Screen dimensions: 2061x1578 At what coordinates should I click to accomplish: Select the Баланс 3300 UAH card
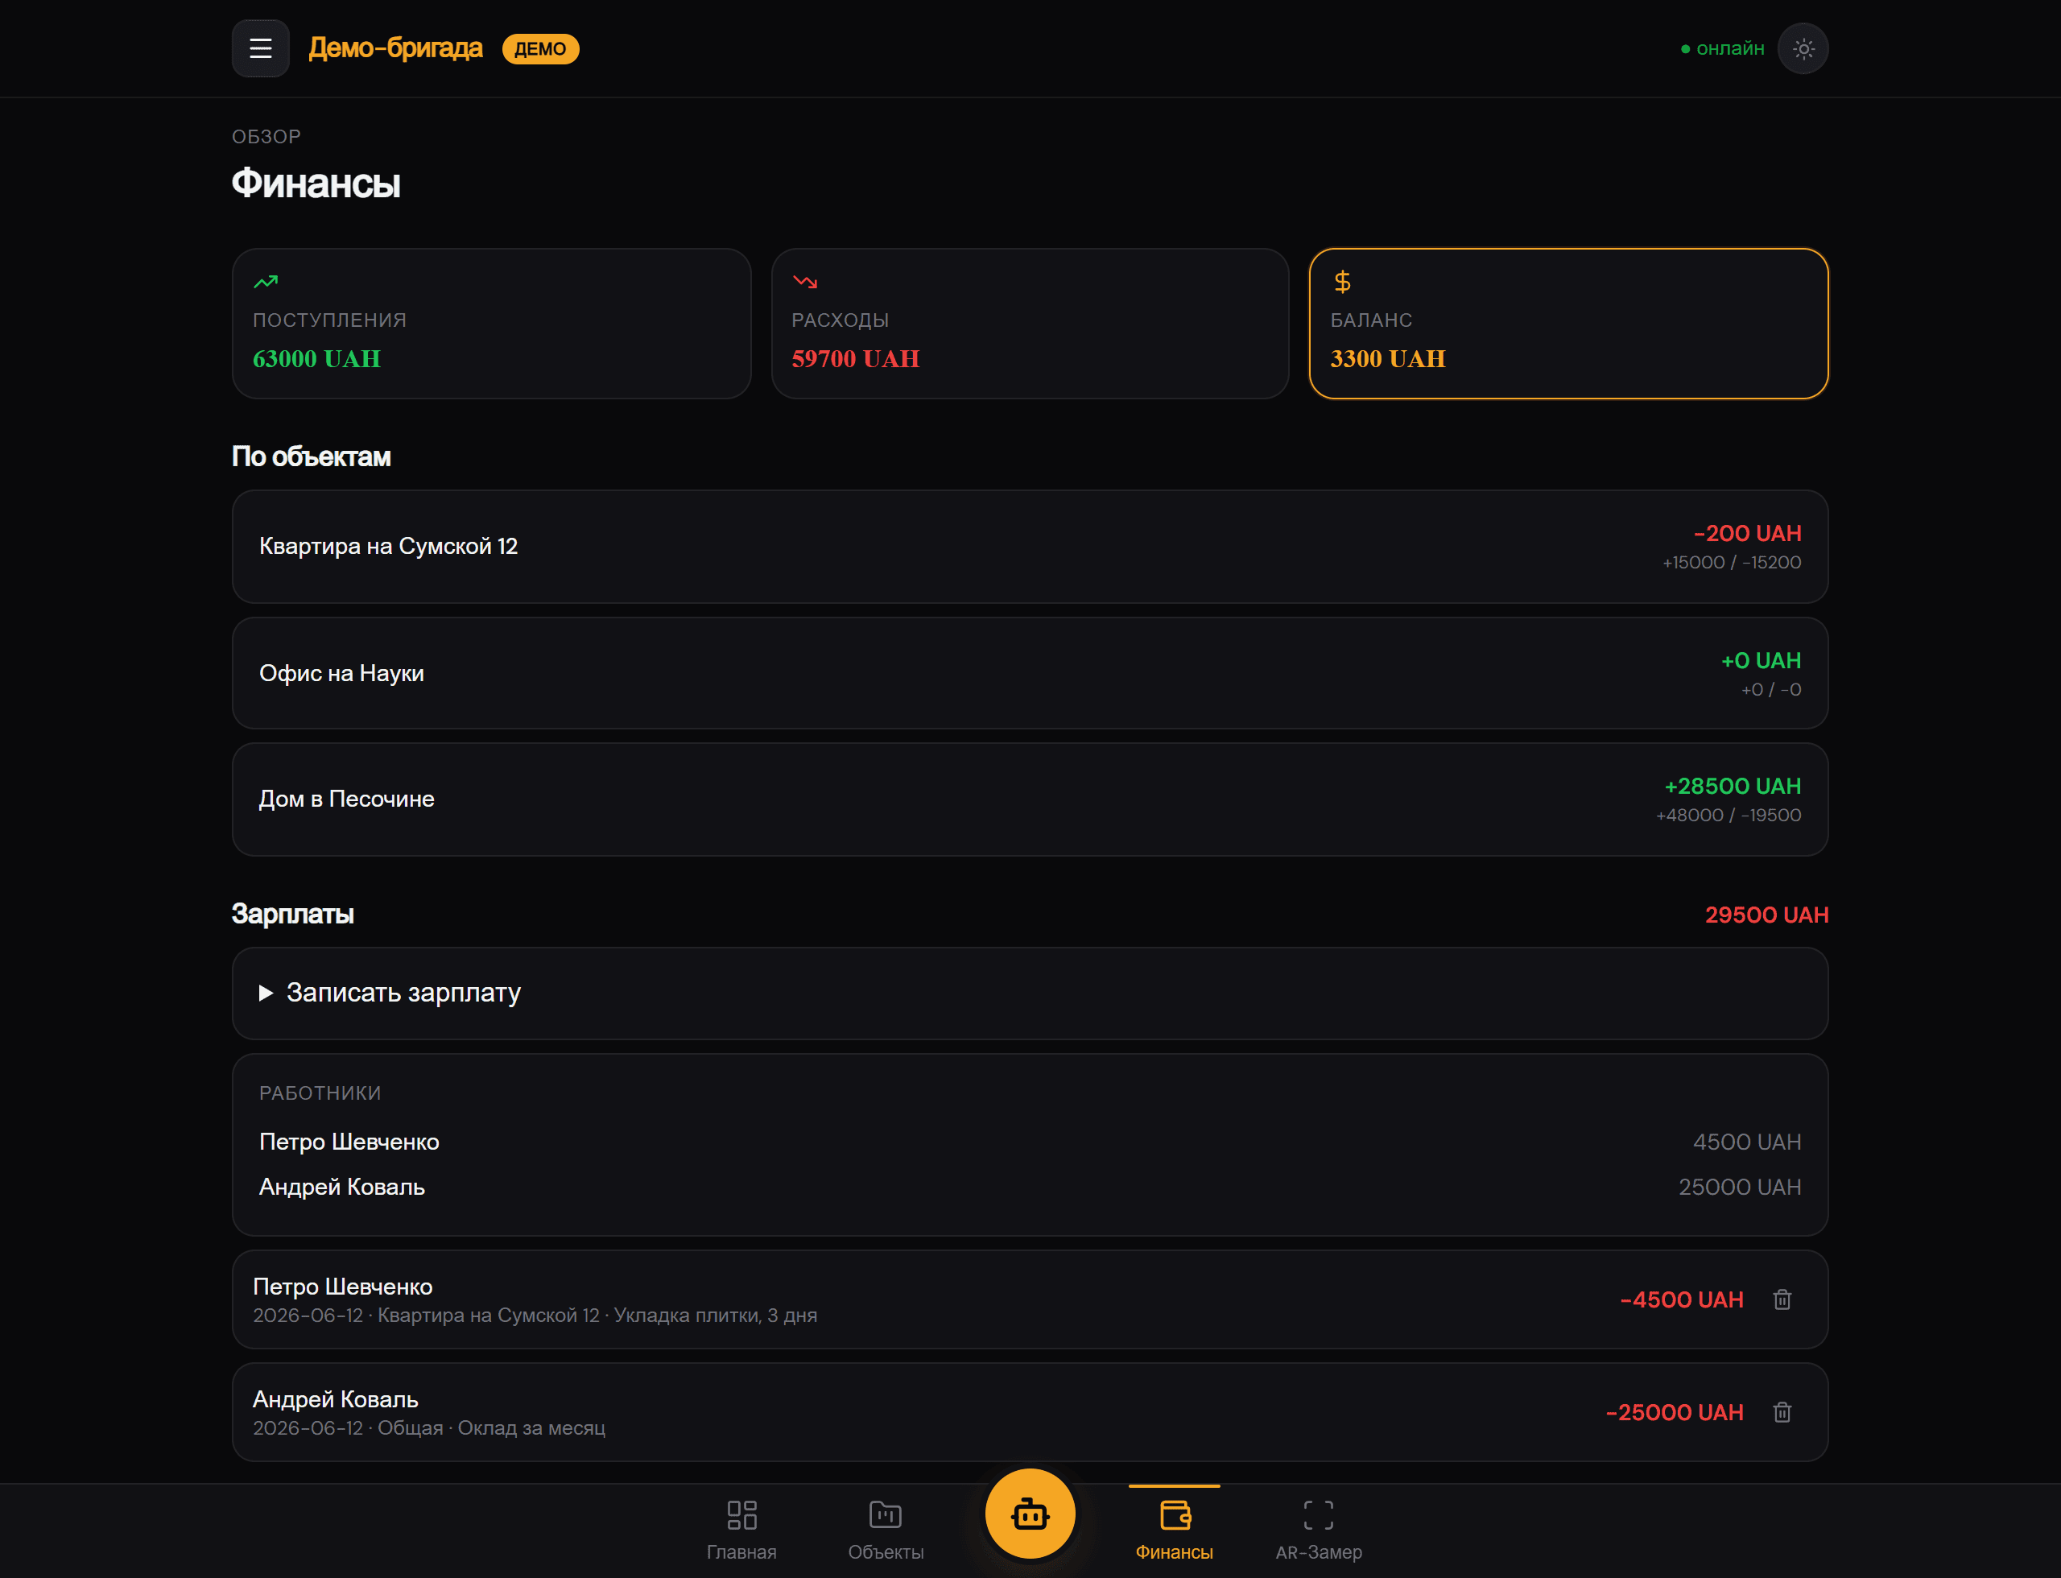coord(1567,323)
